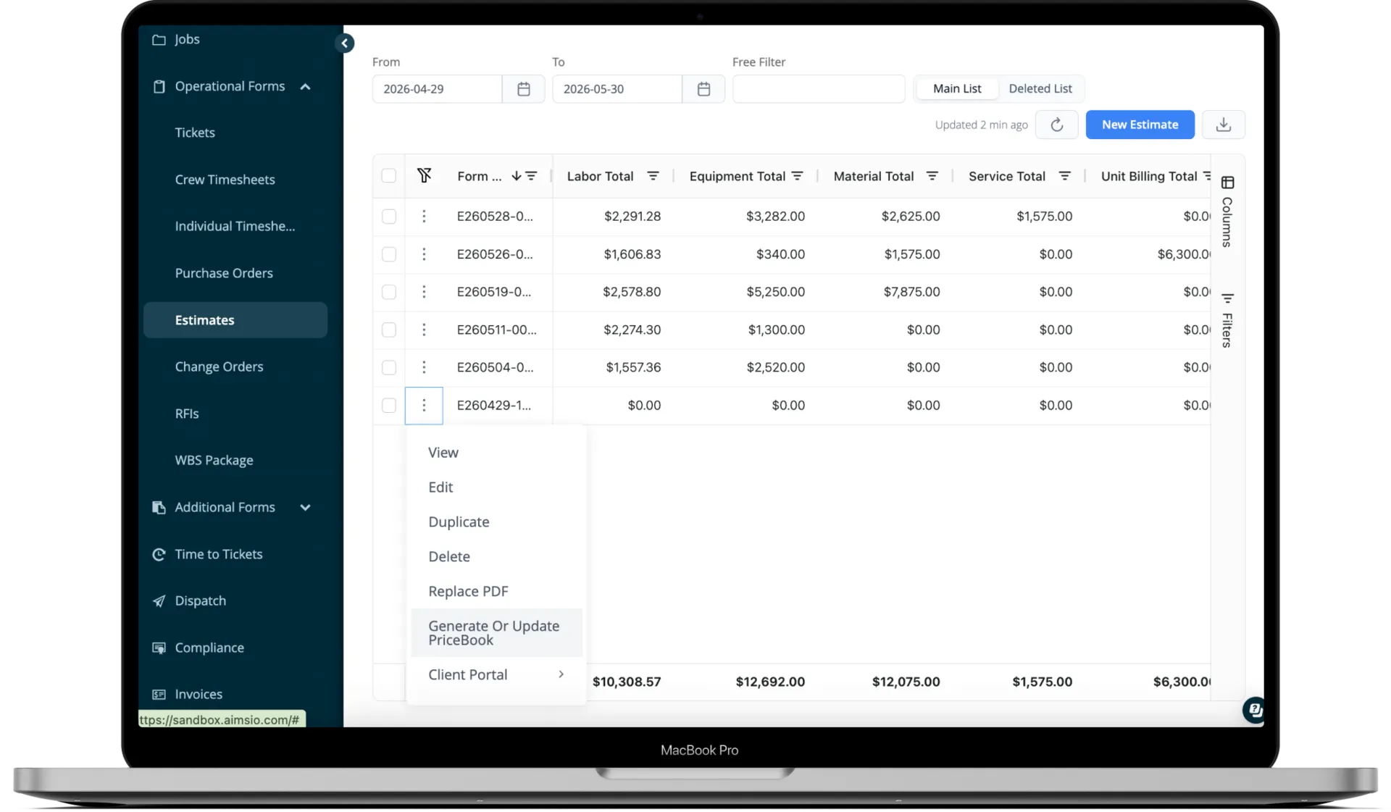Select Generate Or Update PriceBook
The image size is (1391, 812).
tap(496, 633)
